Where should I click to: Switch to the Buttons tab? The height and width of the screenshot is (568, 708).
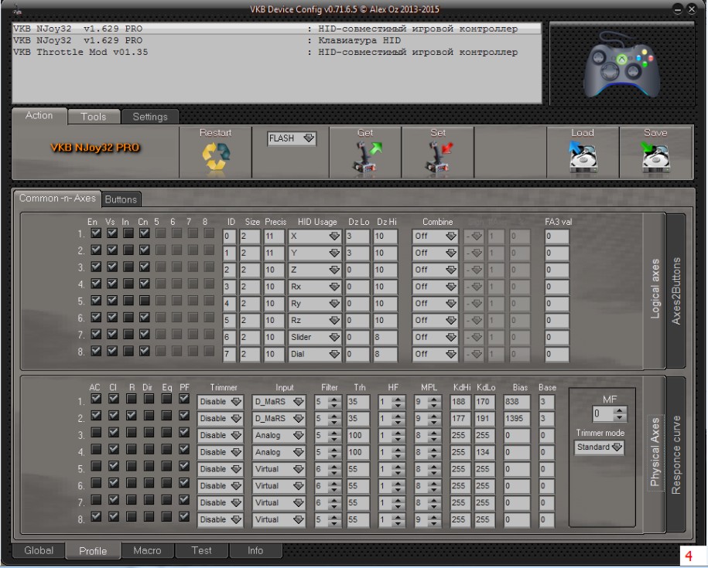[121, 199]
